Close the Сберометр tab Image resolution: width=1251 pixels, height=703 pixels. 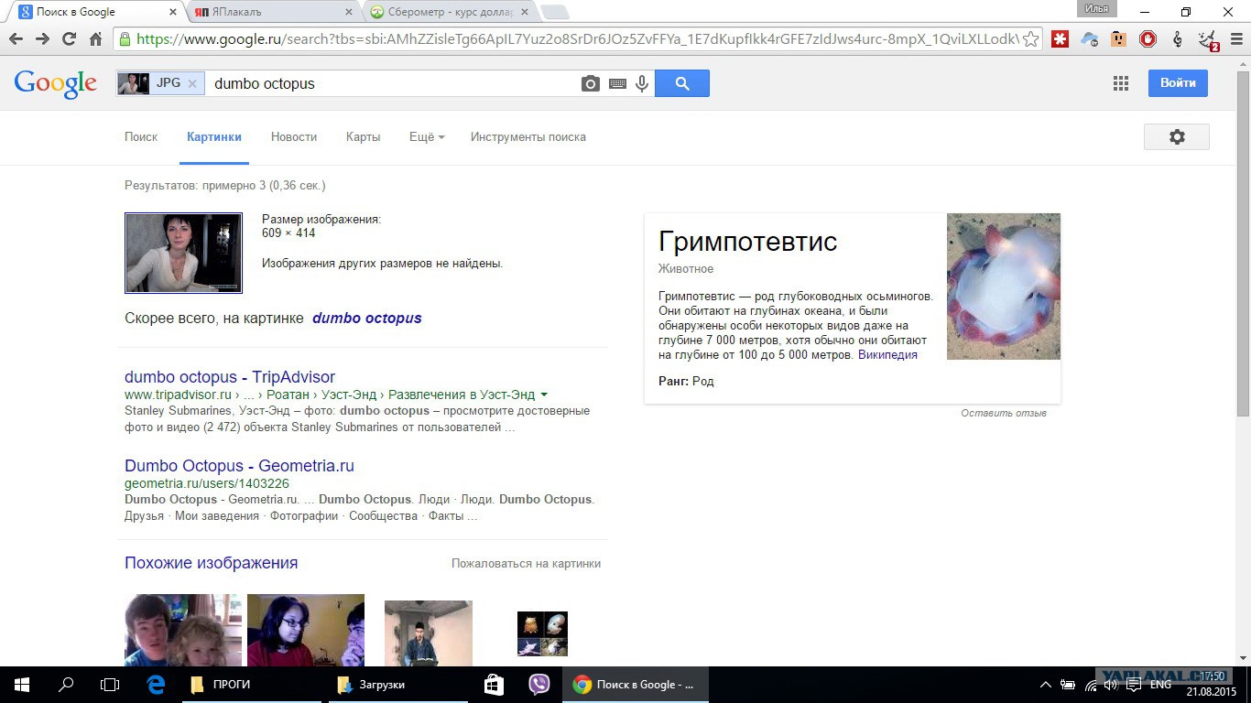pyautogui.click(x=525, y=12)
